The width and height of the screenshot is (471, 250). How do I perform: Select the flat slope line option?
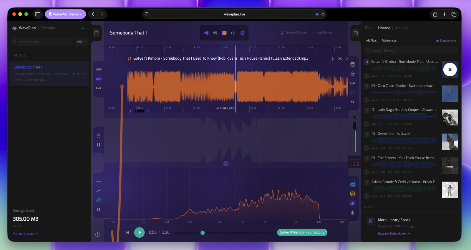point(99,181)
